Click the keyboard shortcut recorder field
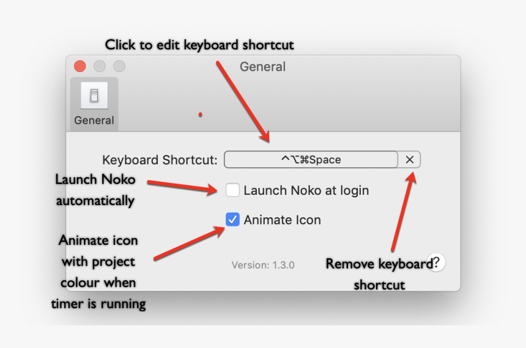Screen dimensions: 526x348 [311, 160]
